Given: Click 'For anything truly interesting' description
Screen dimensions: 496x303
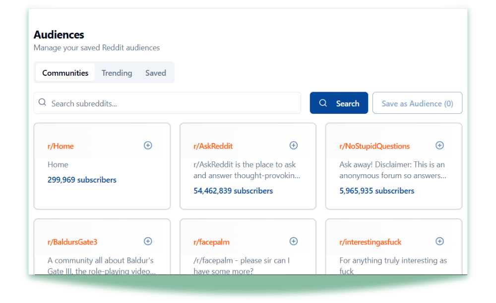Looking at the screenshot, I should pos(393,265).
